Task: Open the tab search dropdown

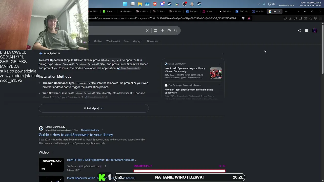Action: [298, 11]
